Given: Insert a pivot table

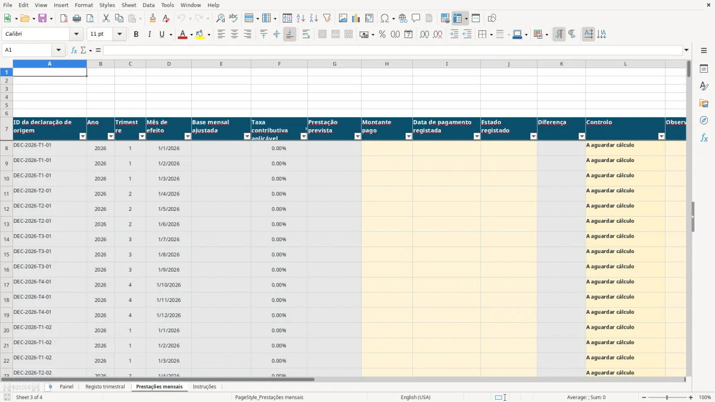Looking at the screenshot, I should click(x=369, y=18).
